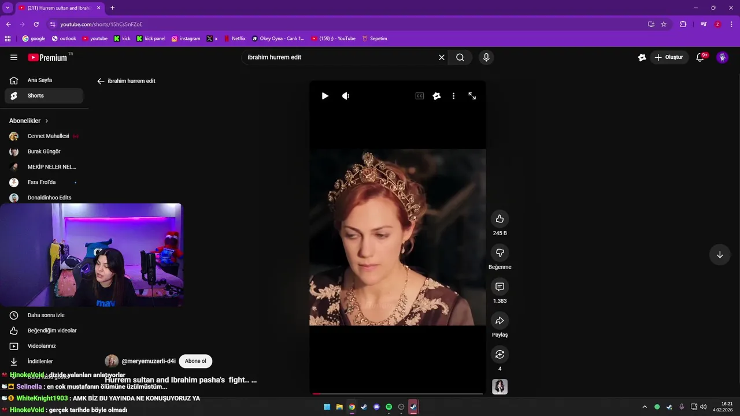This screenshot has width=740, height=416.
Task: Open Chrome extensions puzzle icon
Action: coord(683,24)
